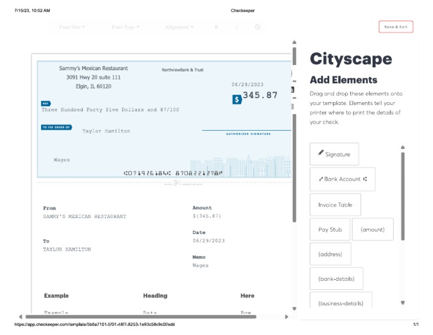Select the Signature element

(334, 154)
